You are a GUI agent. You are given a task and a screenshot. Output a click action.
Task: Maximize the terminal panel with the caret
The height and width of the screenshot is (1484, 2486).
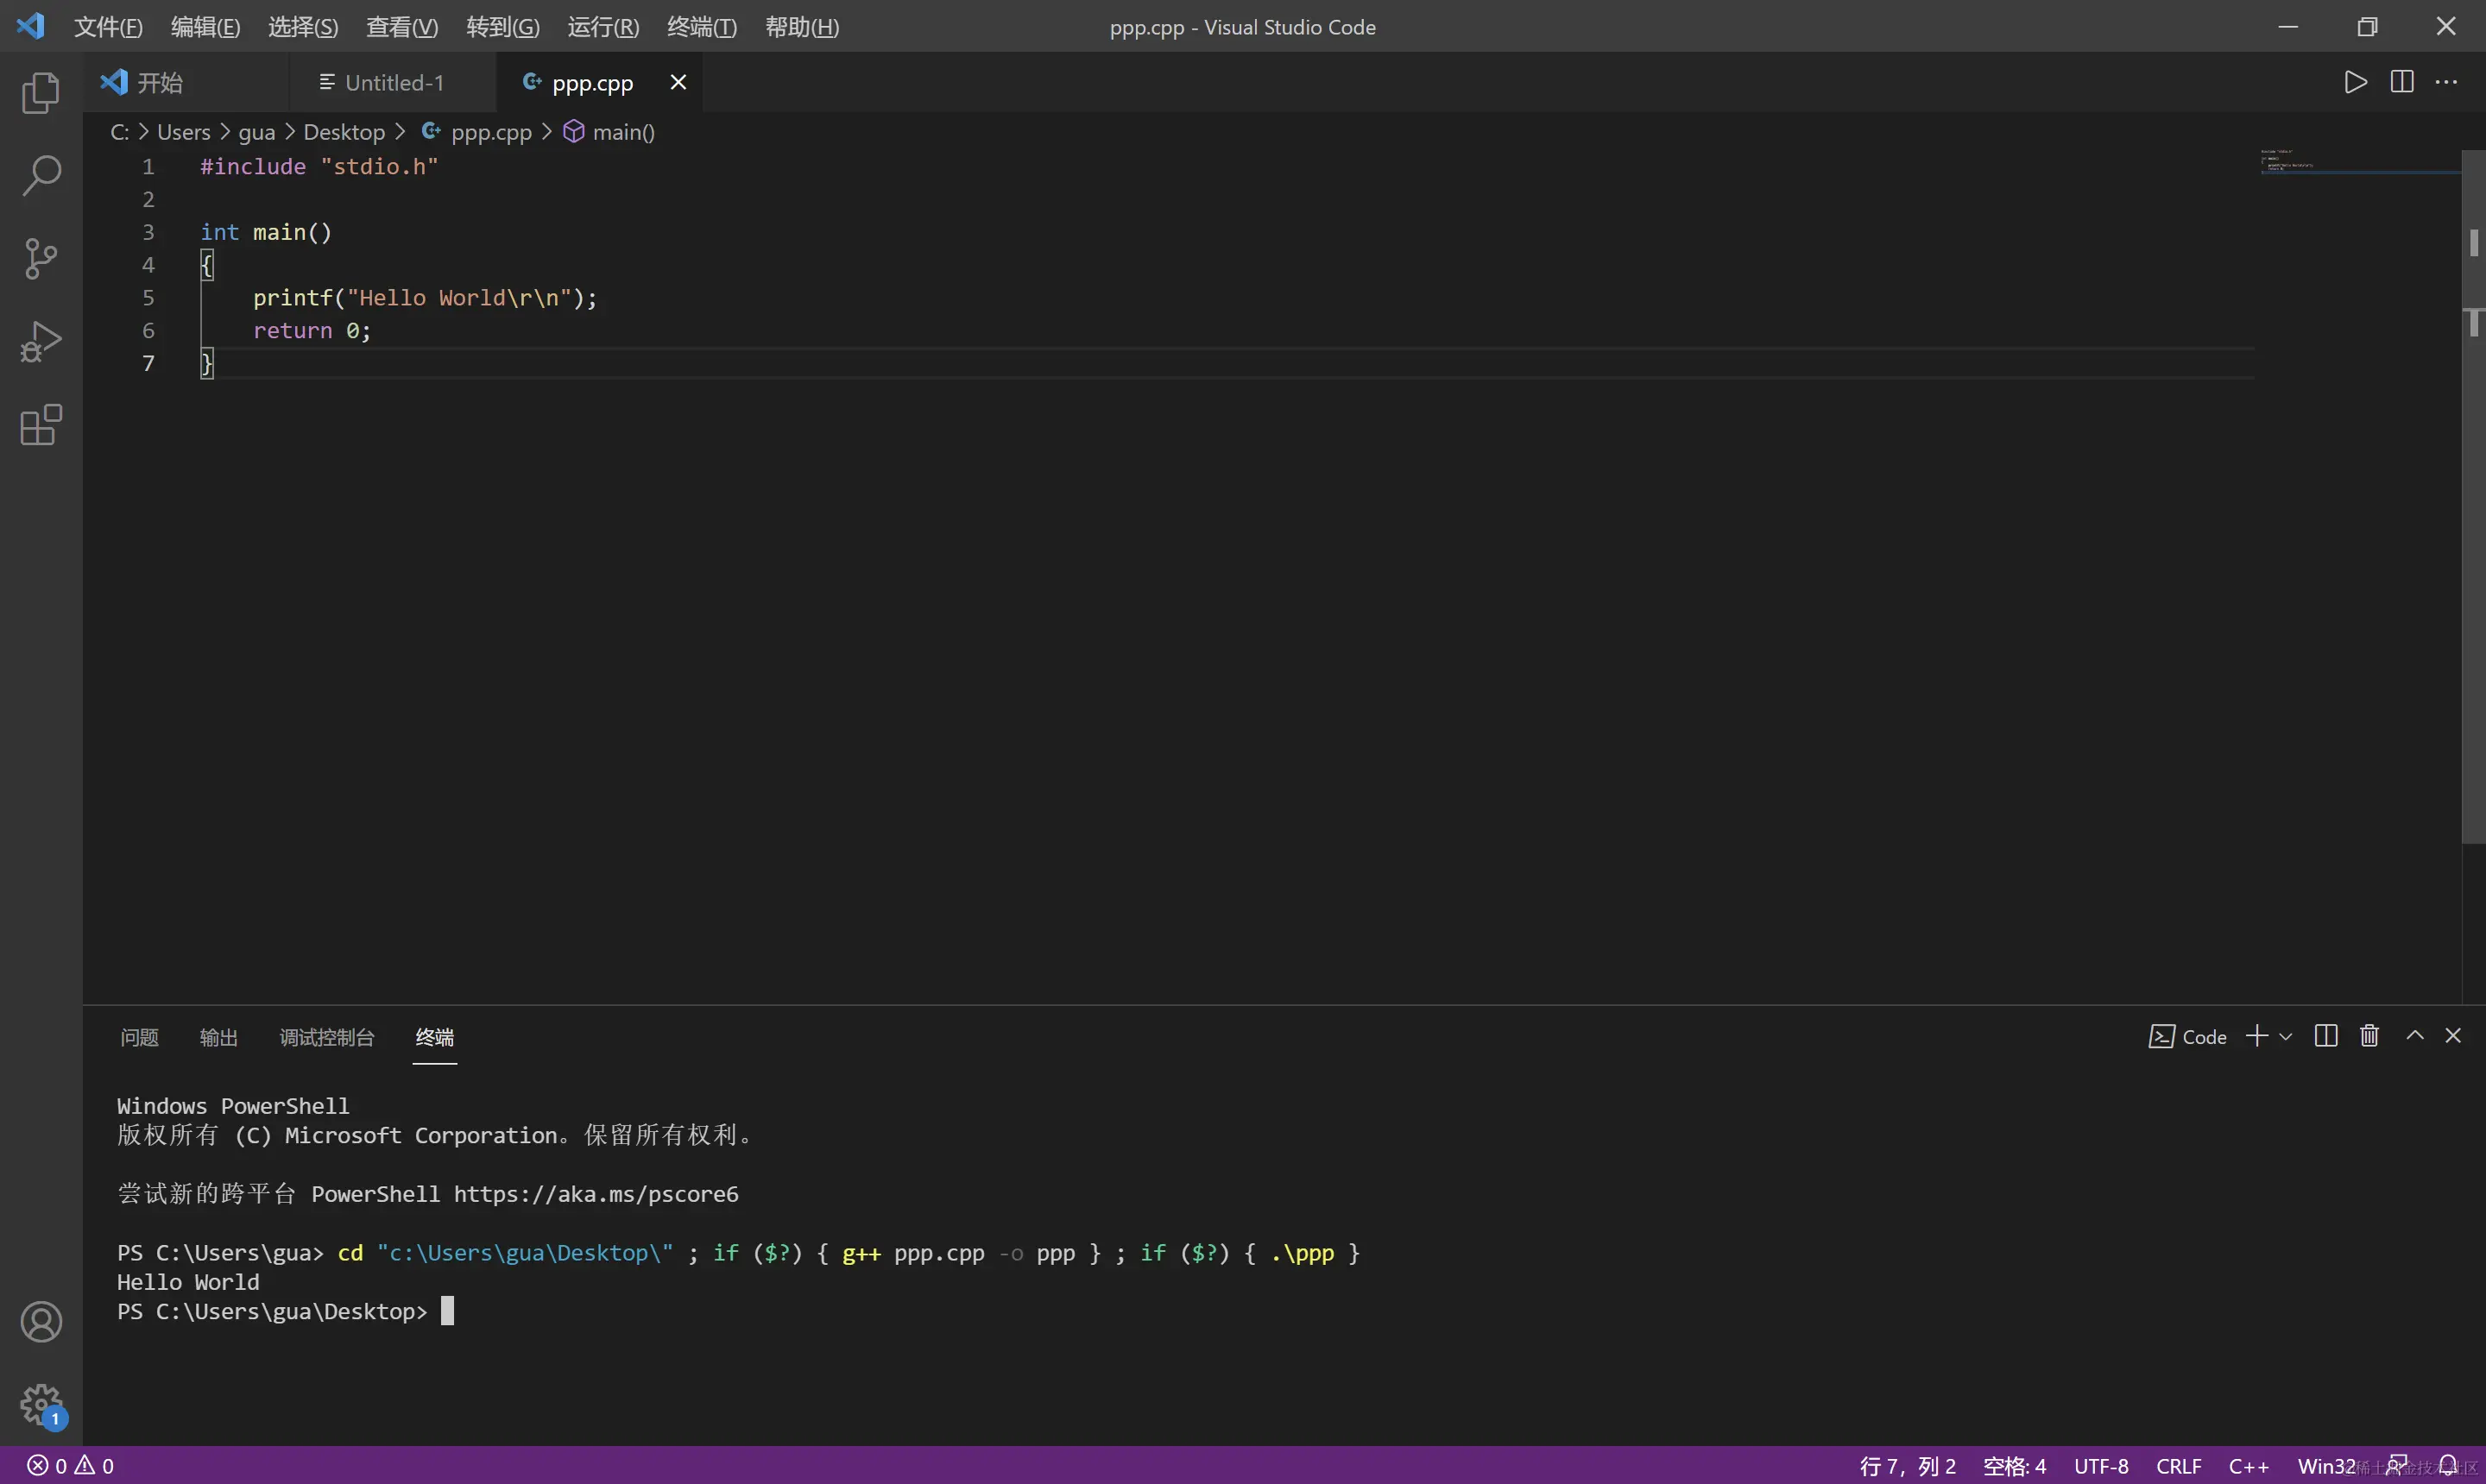point(2414,1036)
